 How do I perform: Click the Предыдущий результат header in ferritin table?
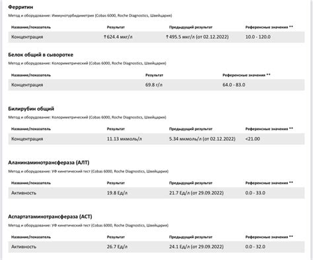tap(191, 27)
